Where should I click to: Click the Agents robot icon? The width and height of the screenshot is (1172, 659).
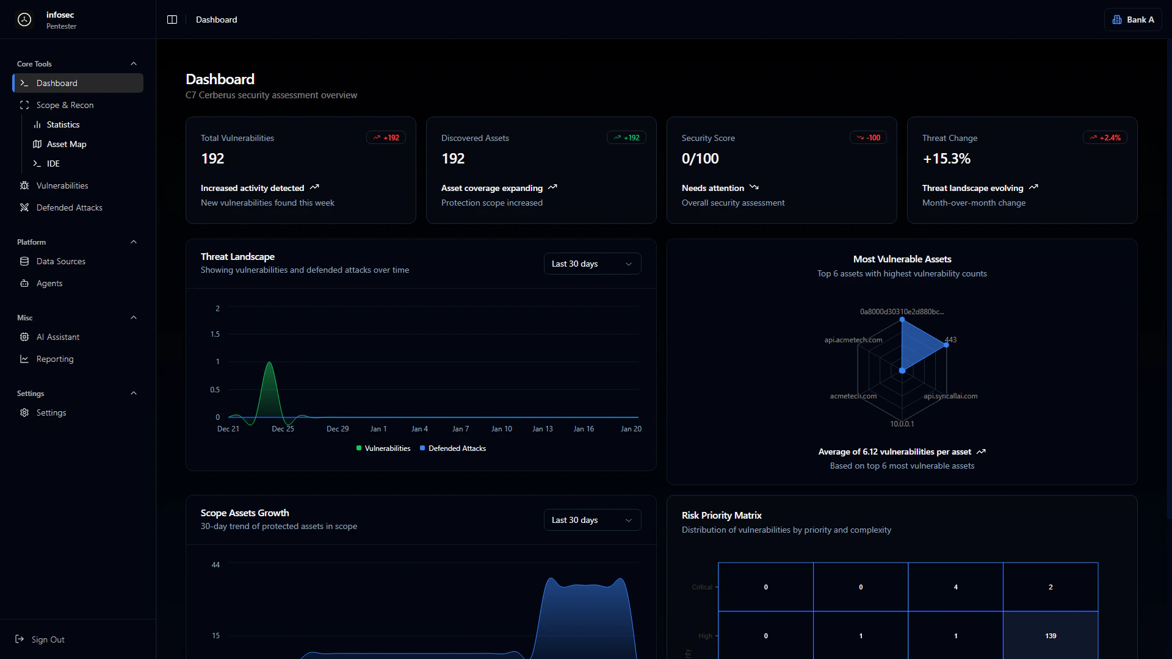24,283
